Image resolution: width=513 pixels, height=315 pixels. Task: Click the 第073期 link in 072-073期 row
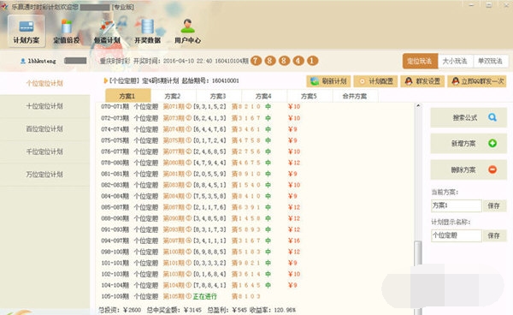coord(174,118)
